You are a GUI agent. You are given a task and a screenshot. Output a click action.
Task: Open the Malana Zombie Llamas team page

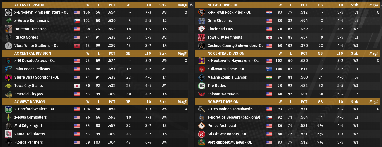pos(227,78)
